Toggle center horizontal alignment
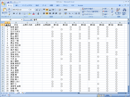This screenshot has height=97, width=130. [x=47, y=13]
